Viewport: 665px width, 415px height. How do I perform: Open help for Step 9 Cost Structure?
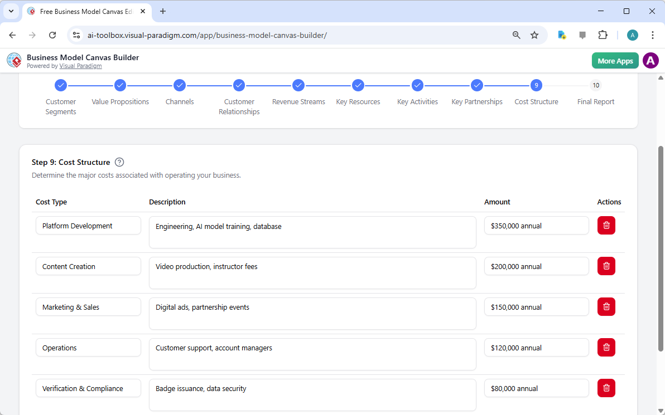(119, 162)
